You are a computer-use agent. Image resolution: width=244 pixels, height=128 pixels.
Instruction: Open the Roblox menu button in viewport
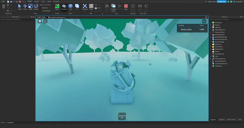(40, 21)
